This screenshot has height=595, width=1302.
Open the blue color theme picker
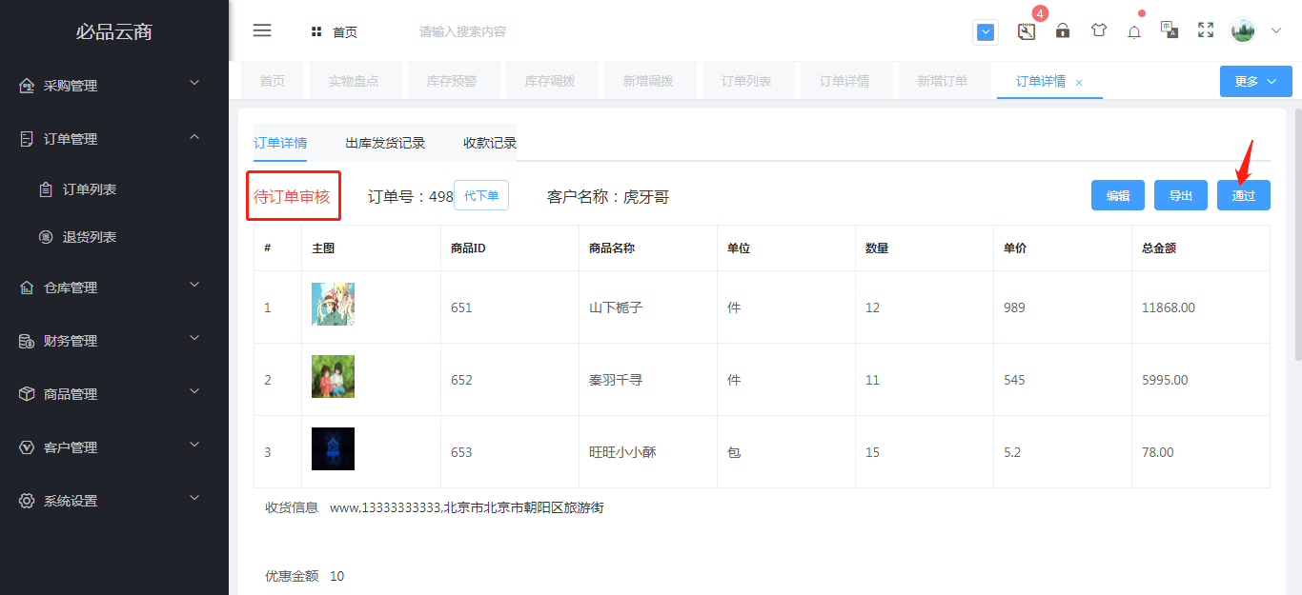tap(986, 32)
